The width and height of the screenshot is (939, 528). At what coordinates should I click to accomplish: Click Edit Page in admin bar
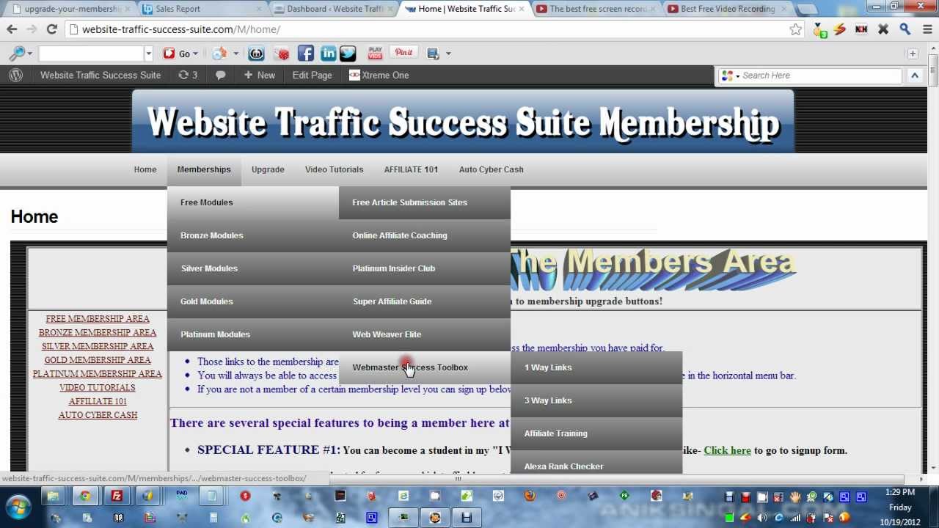click(x=312, y=75)
